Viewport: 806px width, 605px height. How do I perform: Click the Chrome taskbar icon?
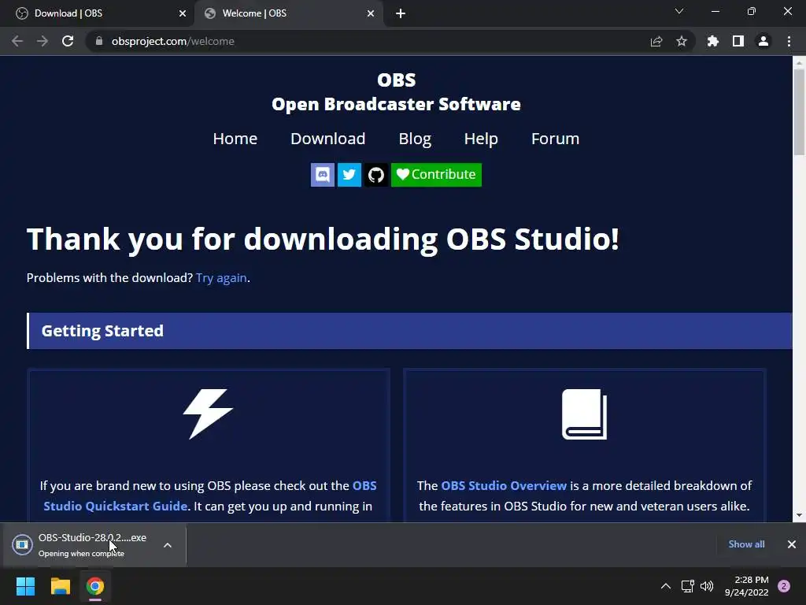click(95, 586)
